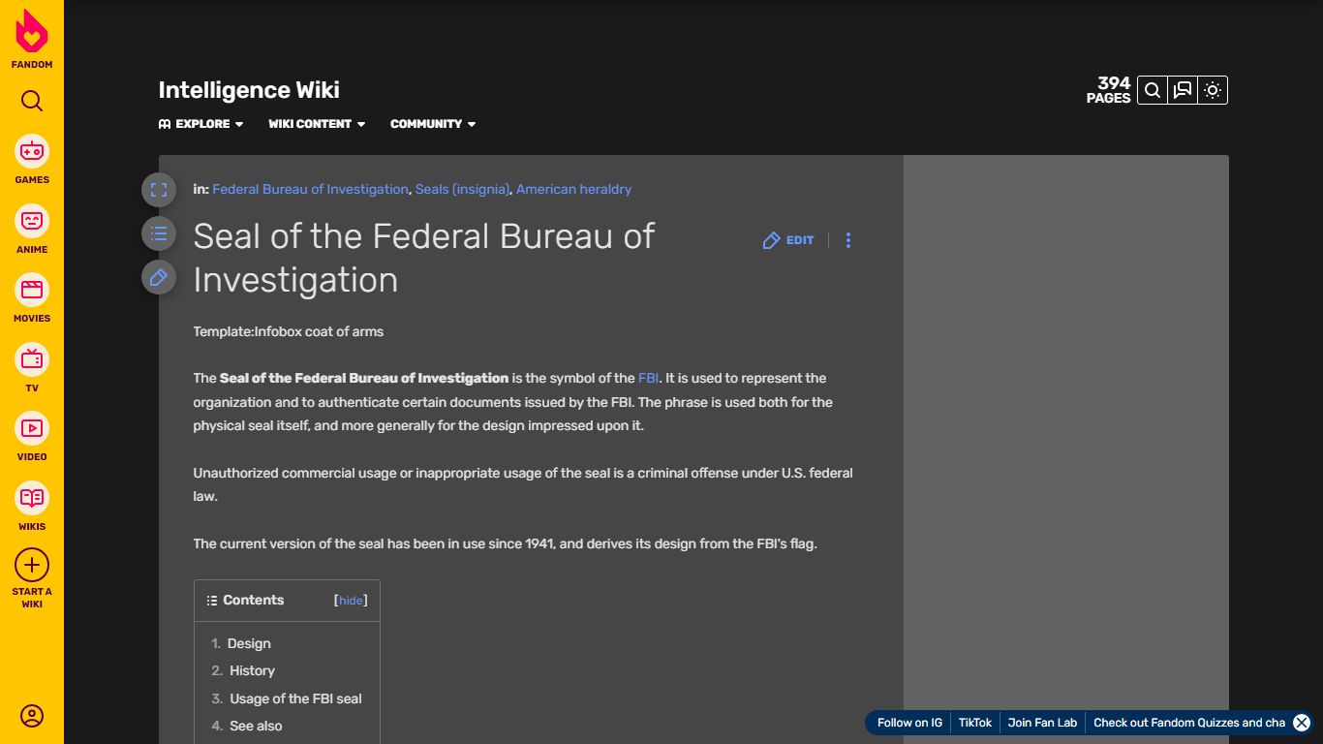Click the 394 Pages counter
Screen dimensions: 1323x744
1108,90
